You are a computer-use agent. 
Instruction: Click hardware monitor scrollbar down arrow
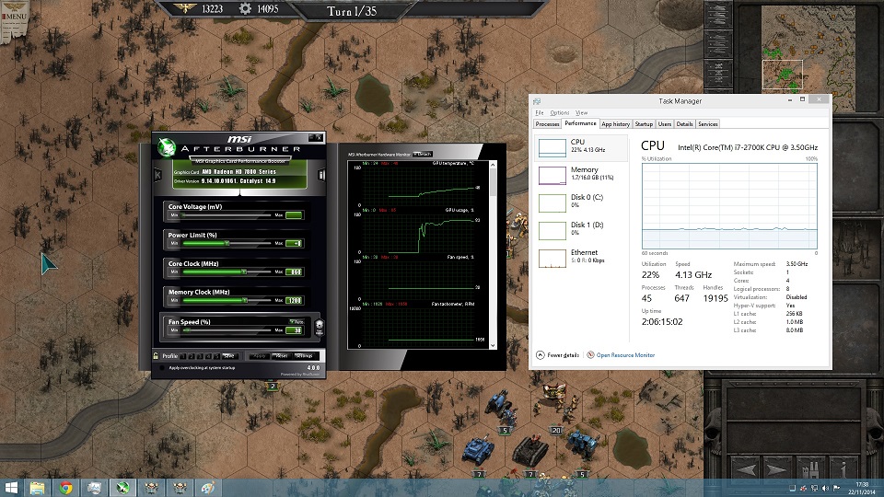[x=493, y=345]
